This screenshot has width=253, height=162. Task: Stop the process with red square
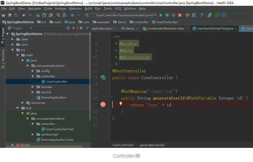(180, 15)
